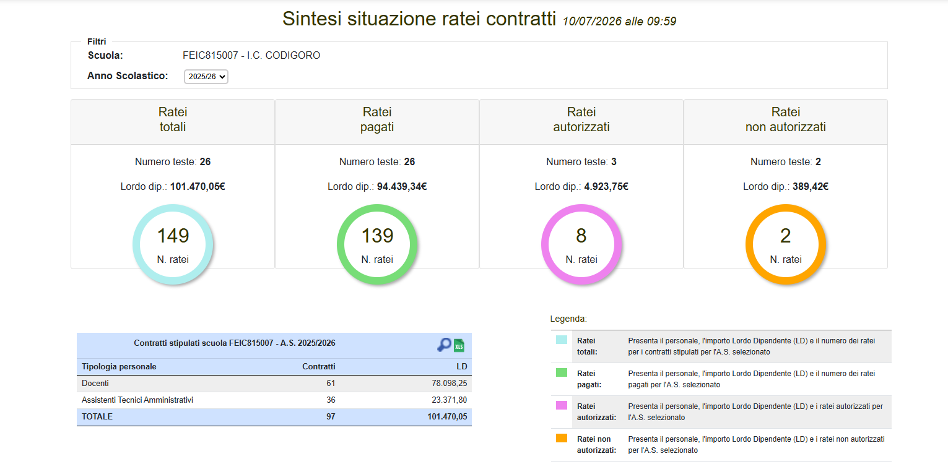This screenshot has width=948, height=464.
Task: Click the total contracts value 97
Action: coord(331,417)
